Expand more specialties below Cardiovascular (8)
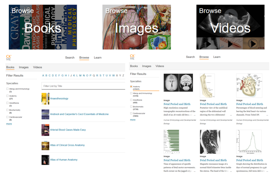 tap(9, 124)
